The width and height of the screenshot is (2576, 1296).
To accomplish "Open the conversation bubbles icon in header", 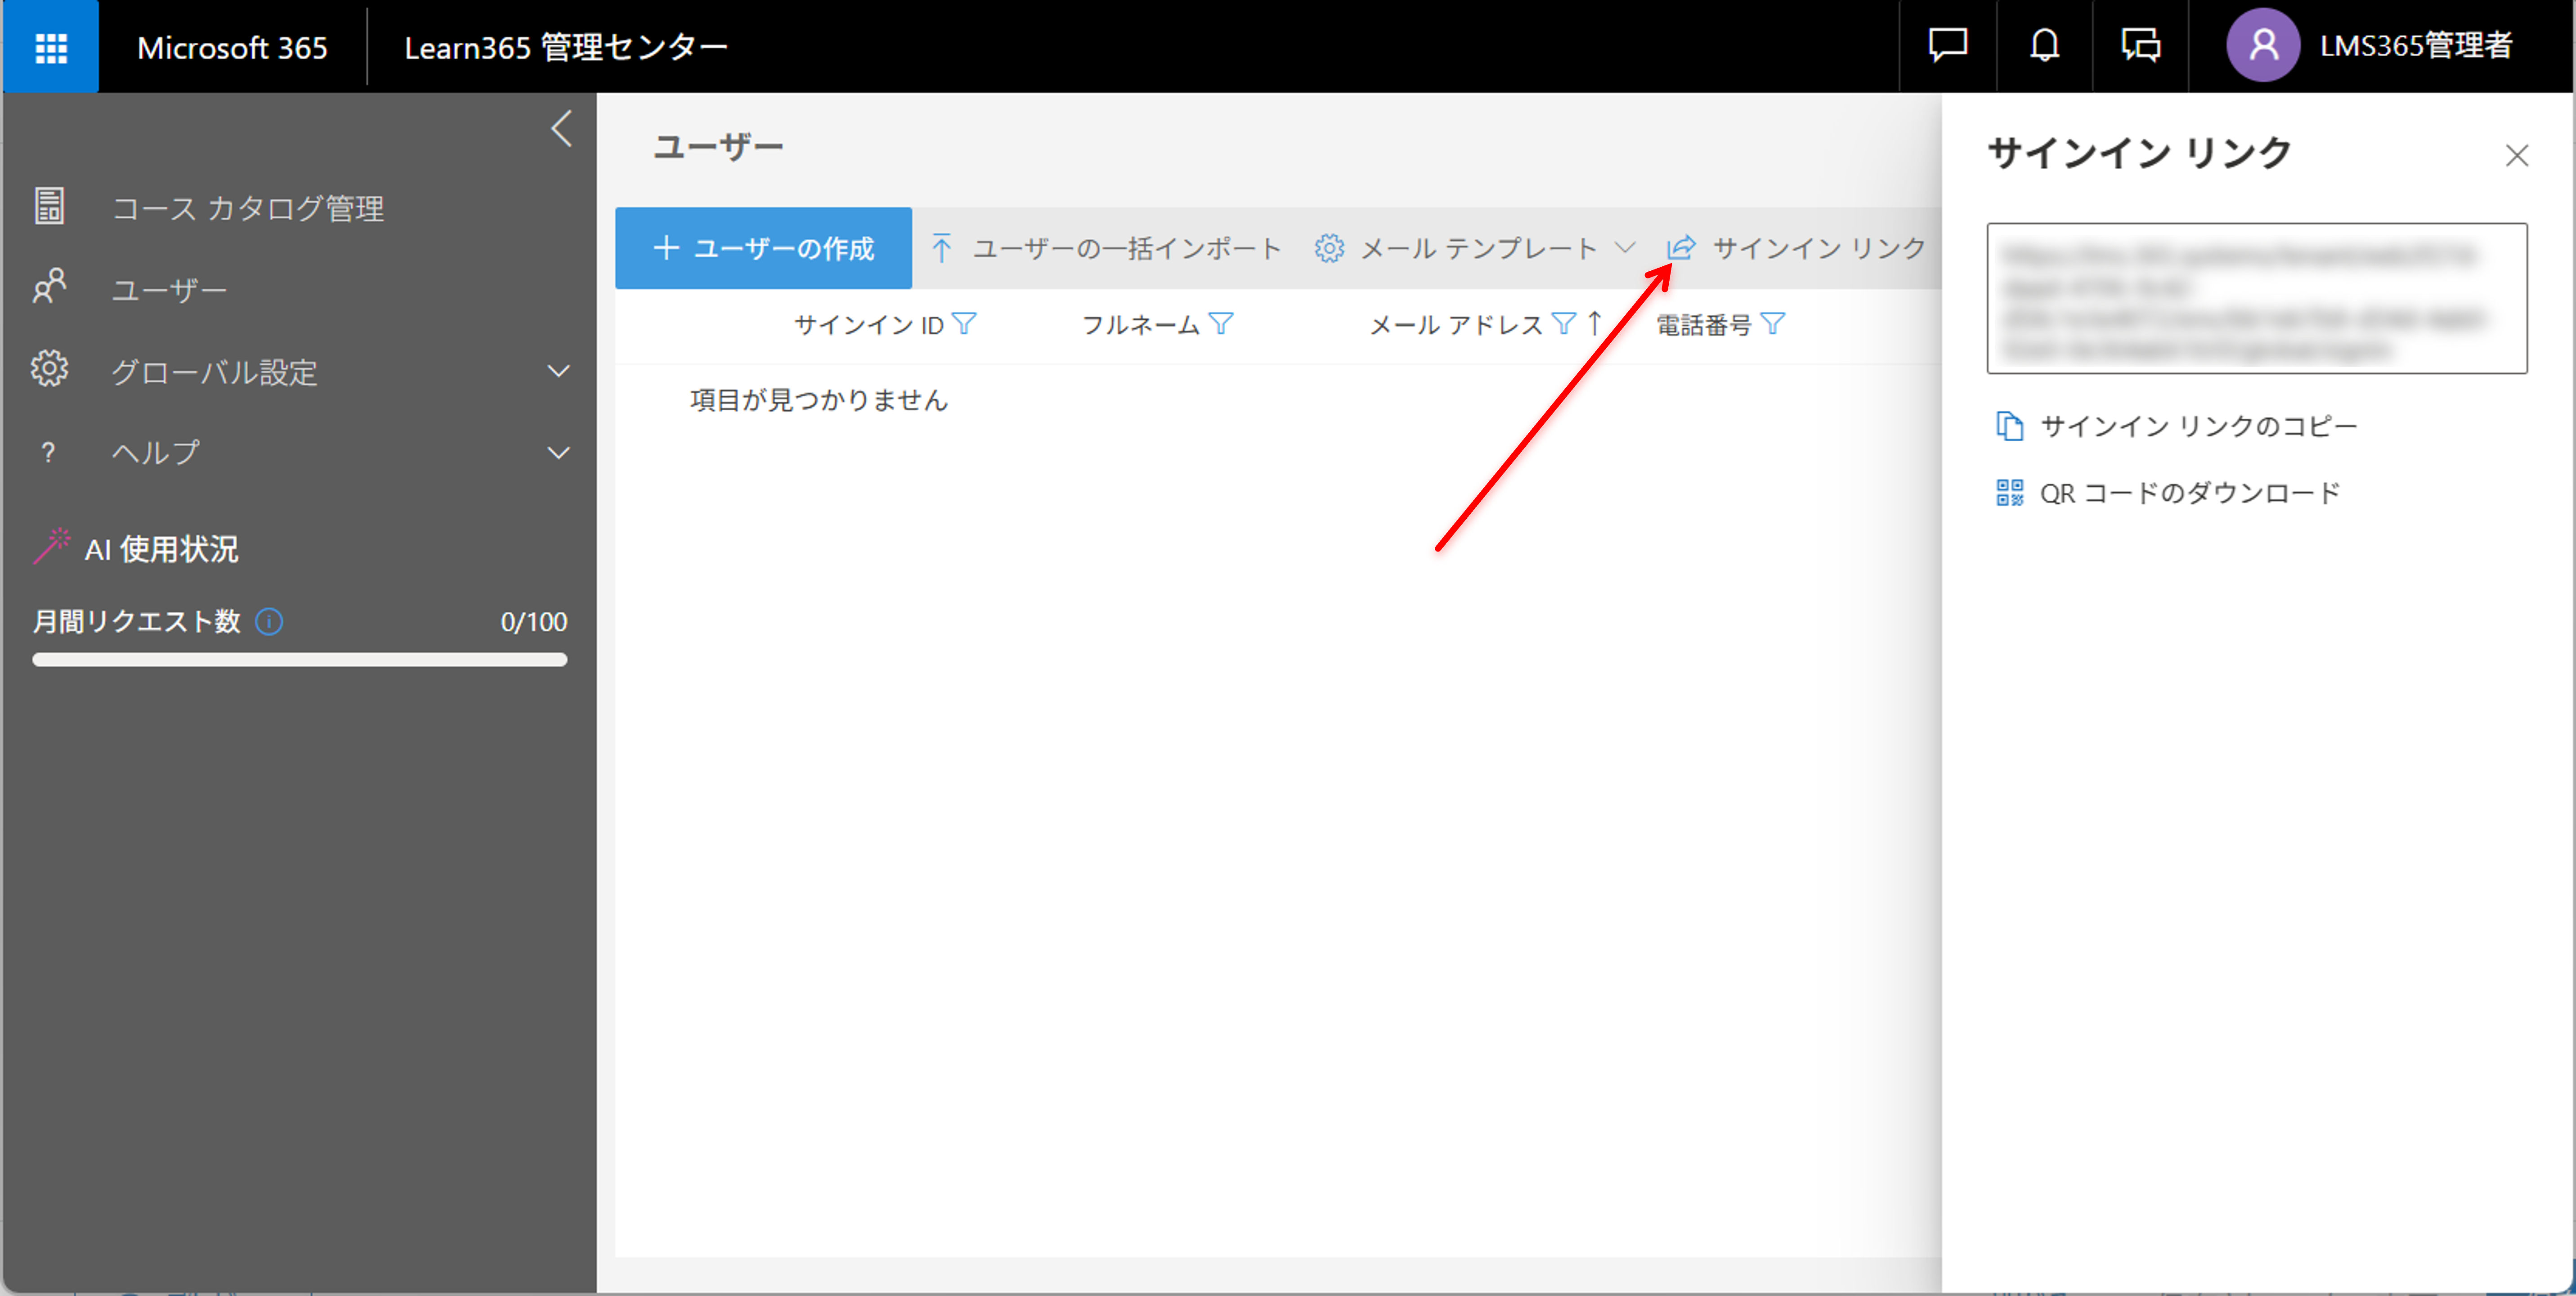I will pos(2141,46).
